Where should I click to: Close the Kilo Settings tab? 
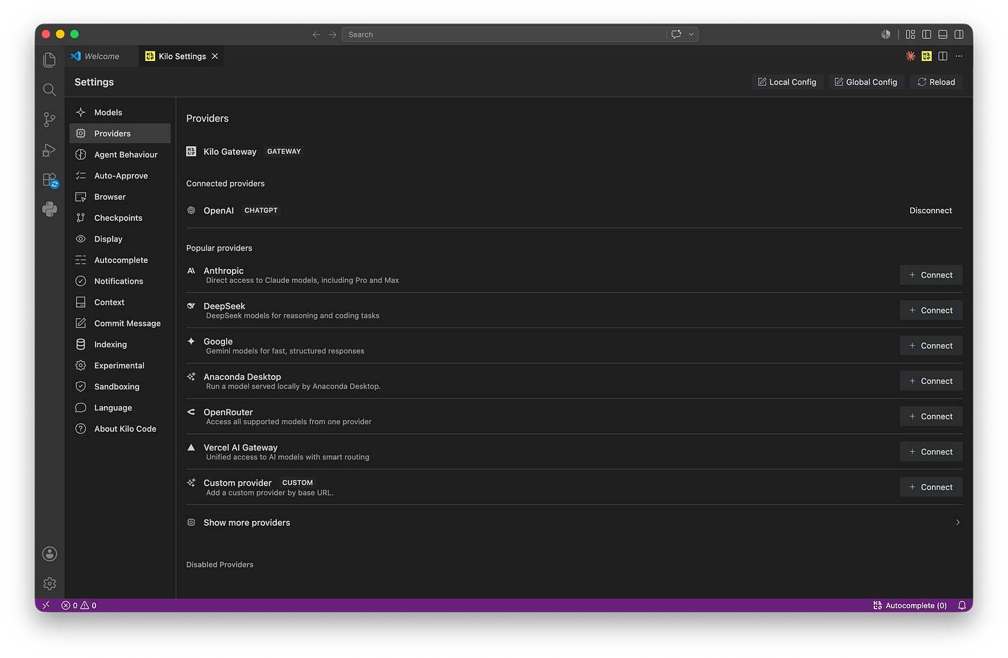tap(215, 56)
